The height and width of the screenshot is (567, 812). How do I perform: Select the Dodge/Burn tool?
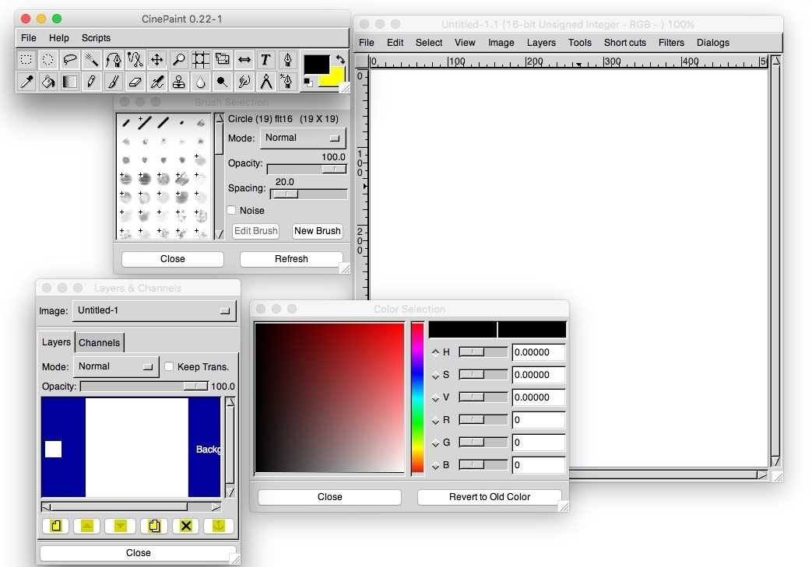[222, 82]
